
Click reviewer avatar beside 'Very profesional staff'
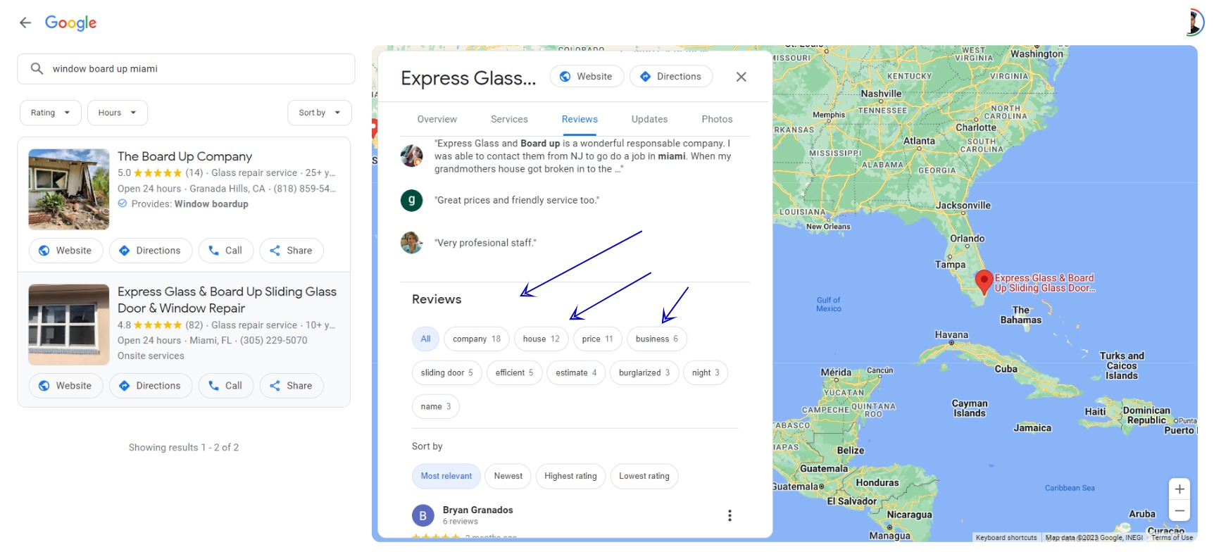click(412, 243)
